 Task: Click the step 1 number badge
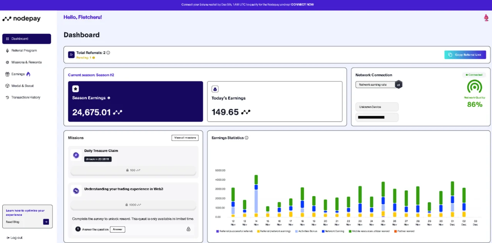coord(78,229)
